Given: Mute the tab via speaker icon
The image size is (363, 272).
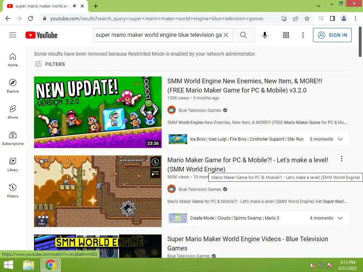Looking at the screenshot, I should tap(74, 6).
